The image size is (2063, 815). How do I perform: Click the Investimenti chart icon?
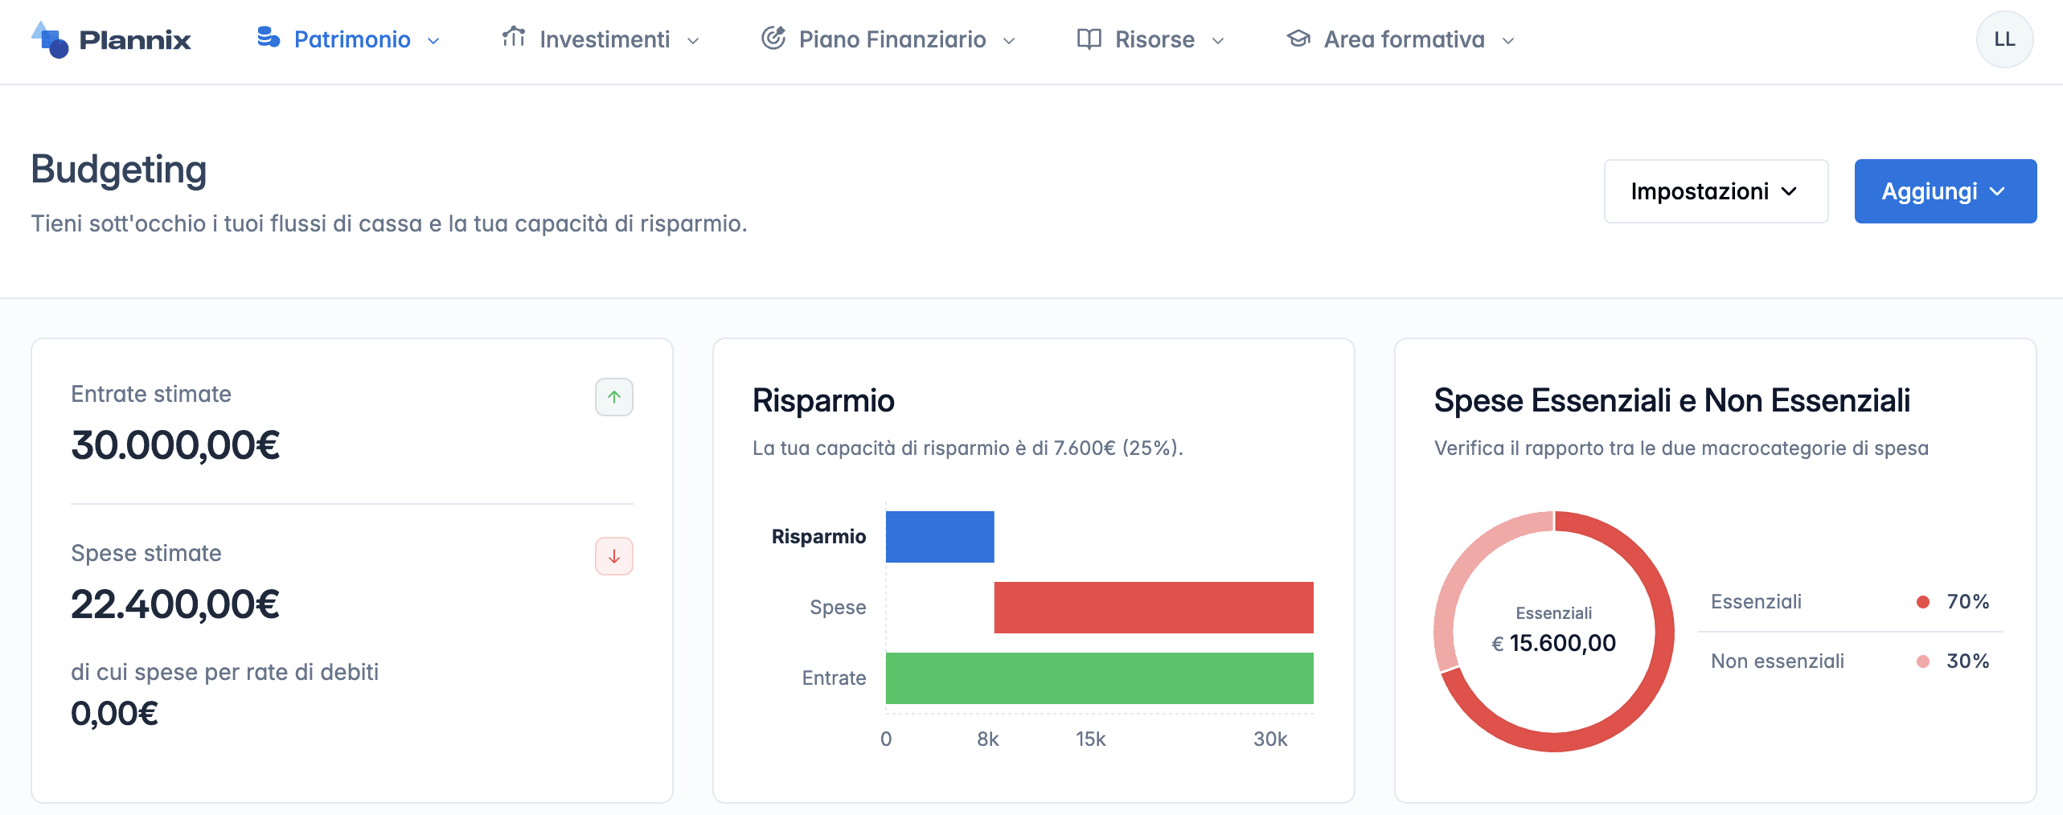tap(514, 36)
